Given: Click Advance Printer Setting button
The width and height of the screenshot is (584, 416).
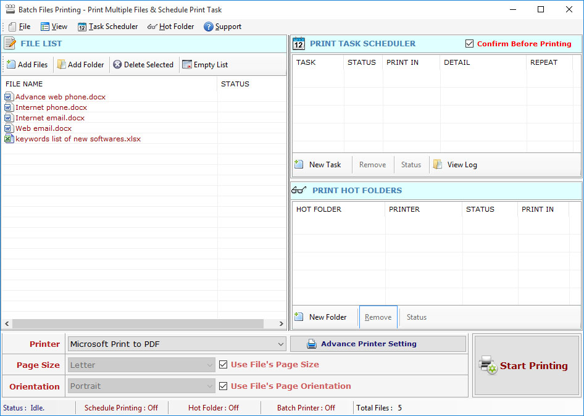Looking at the screenshot, I should (x=378, y=344).
